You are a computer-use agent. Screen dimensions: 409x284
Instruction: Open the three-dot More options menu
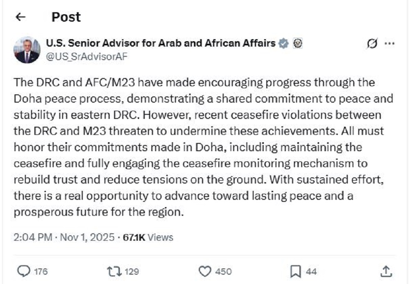point(390,44)
